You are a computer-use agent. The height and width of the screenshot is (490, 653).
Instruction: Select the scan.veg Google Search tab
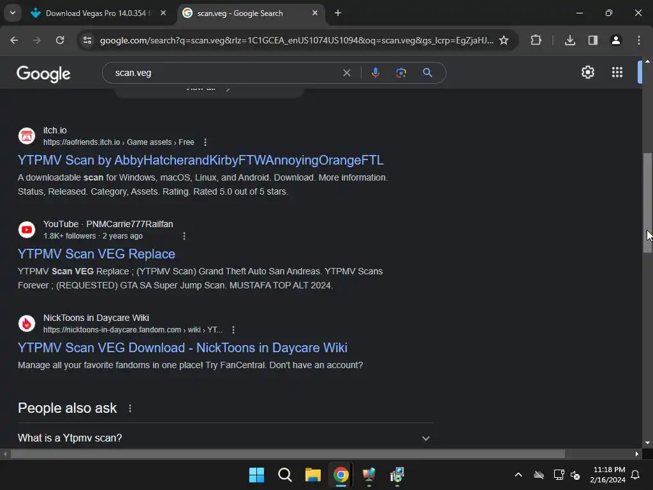coord(250,13)
